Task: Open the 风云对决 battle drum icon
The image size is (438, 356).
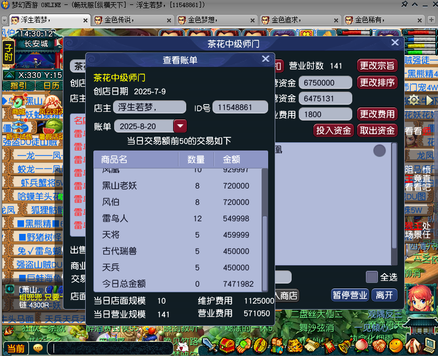Action: pyautogui.click(x=51, y=105)
